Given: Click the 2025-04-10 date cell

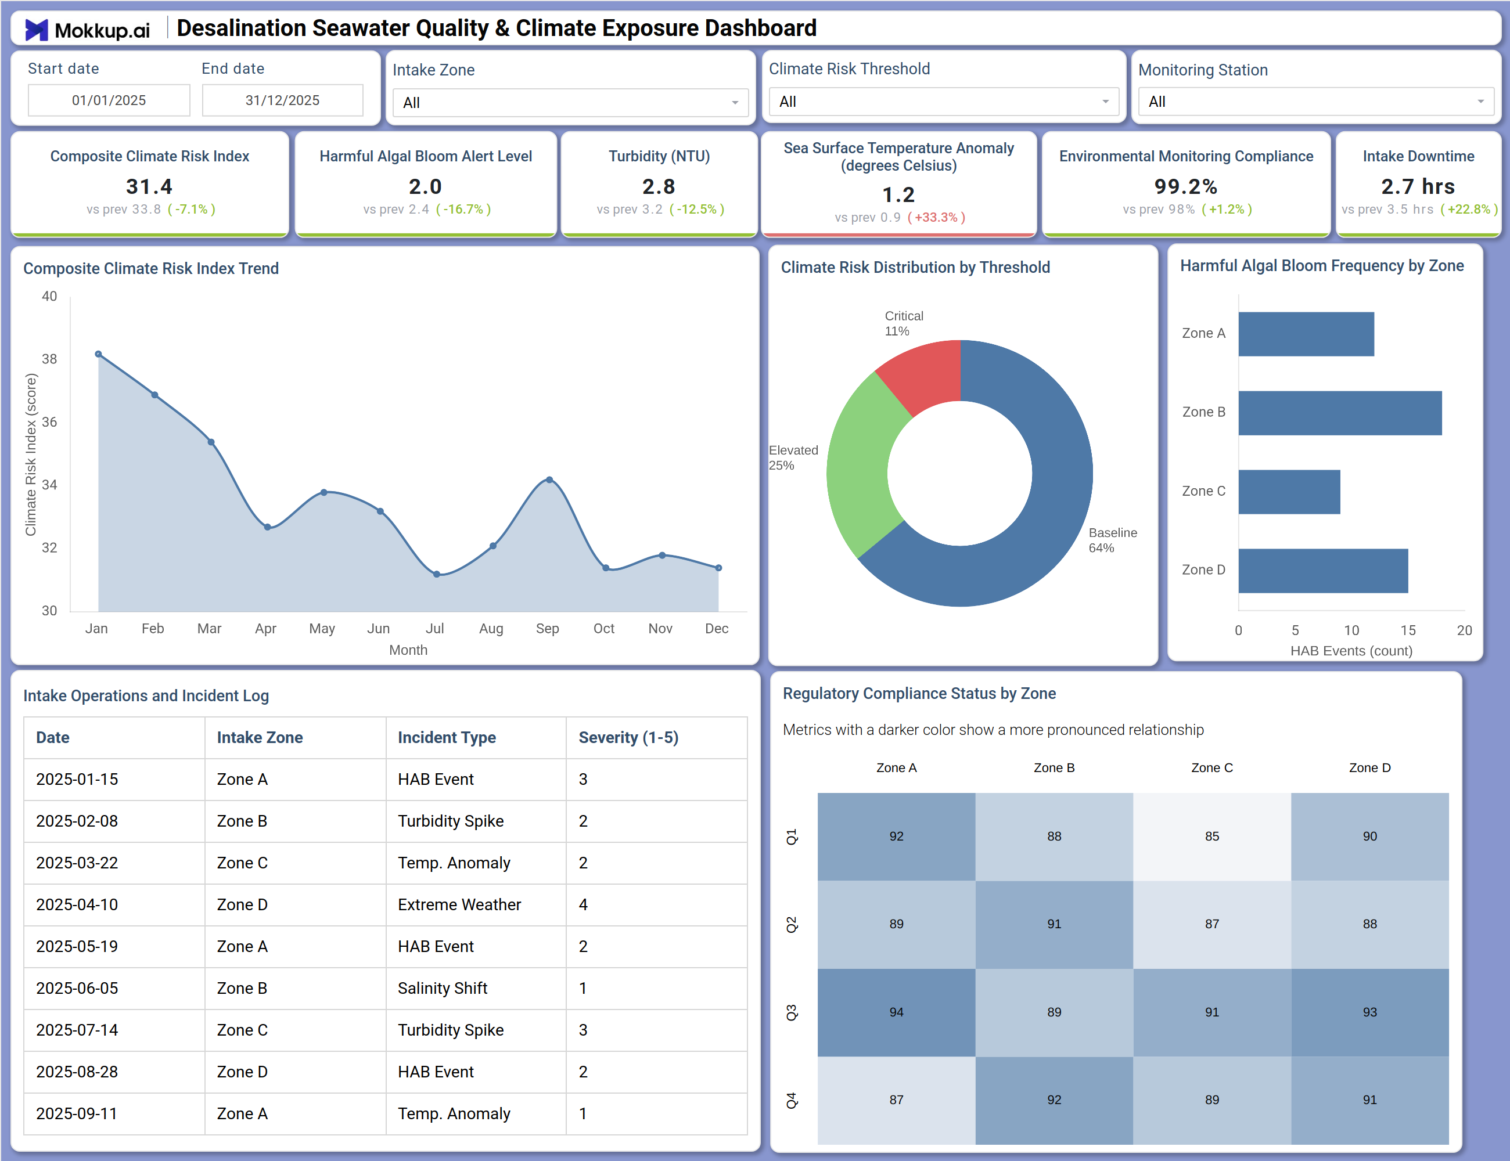Looking at the screenshot, I should [x=114, y=904].
